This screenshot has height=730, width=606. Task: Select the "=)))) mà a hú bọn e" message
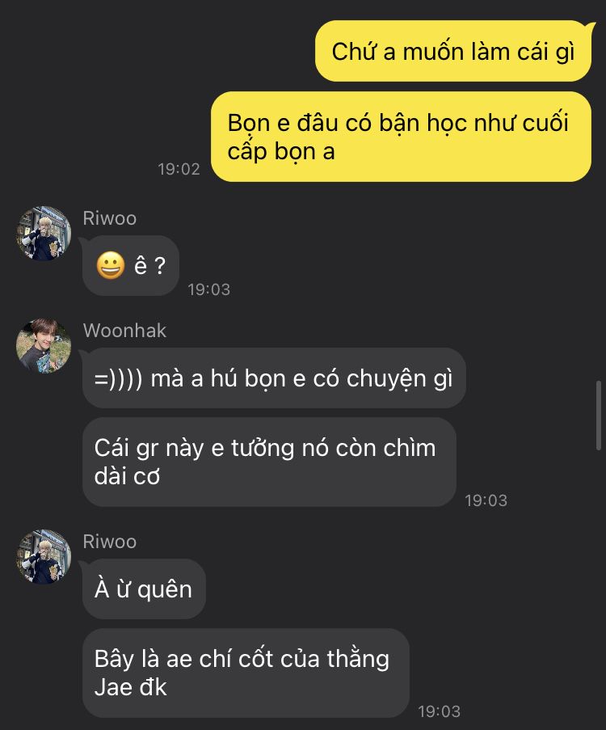[274, 378]
